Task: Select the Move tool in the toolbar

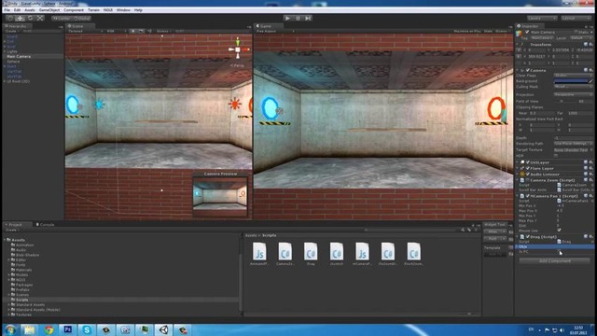Action: click(20, 18)
